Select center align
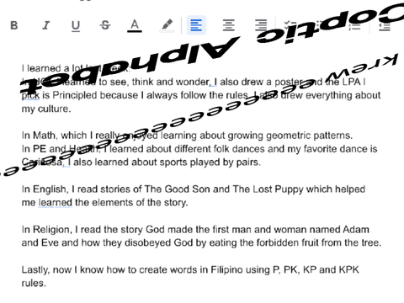 click(x=229, y=25)
